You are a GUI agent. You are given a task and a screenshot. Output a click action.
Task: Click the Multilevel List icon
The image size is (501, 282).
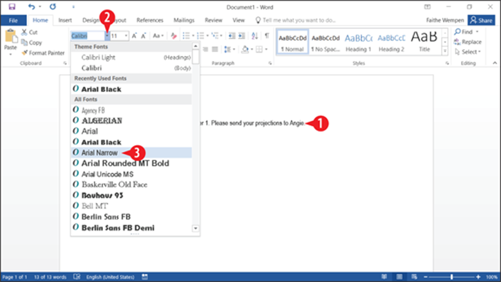click(x=215, y=35)
